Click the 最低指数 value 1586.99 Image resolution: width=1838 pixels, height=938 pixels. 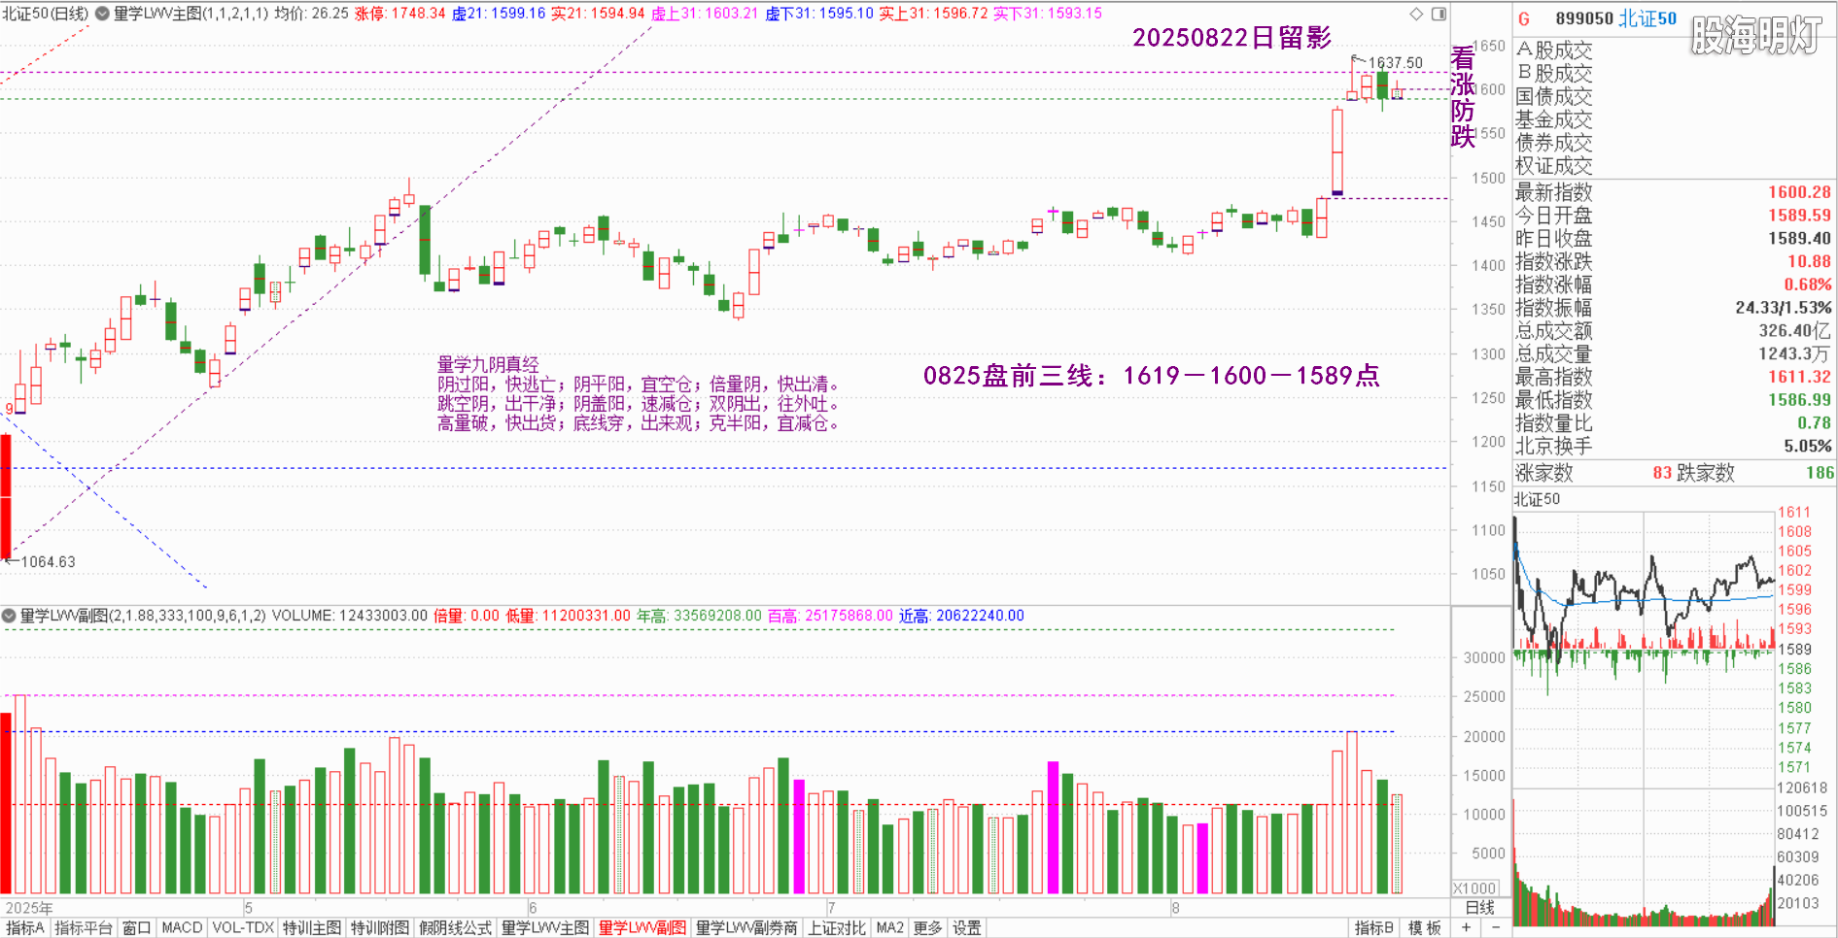[1799, 400]
